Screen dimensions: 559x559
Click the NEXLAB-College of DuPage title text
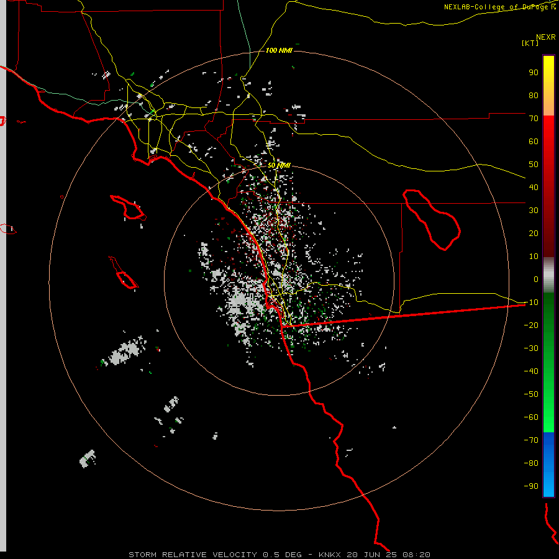499,7
